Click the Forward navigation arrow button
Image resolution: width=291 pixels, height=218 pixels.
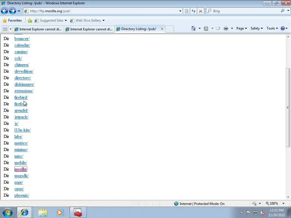click(13, 11)
